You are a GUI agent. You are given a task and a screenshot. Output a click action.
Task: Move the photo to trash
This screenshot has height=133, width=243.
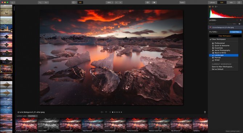click(205, 112)
